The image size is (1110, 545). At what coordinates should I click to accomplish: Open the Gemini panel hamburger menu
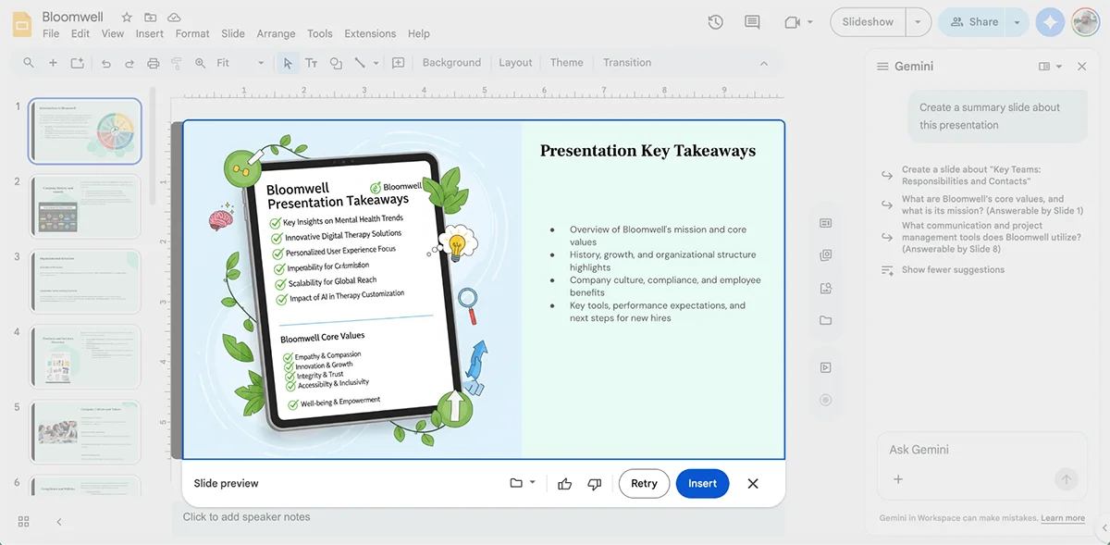(882, 67)
